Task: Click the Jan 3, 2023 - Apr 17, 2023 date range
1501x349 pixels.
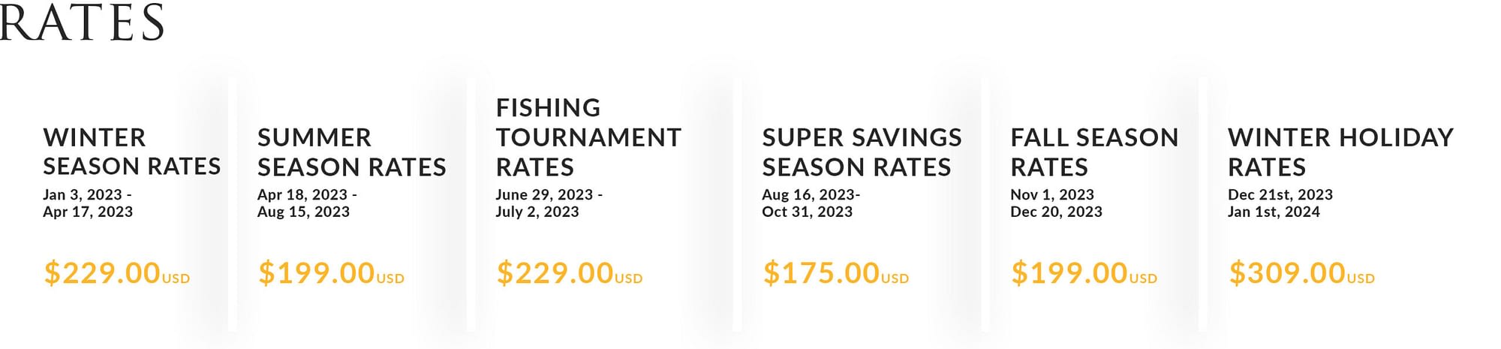Action: tap(88, 203)
